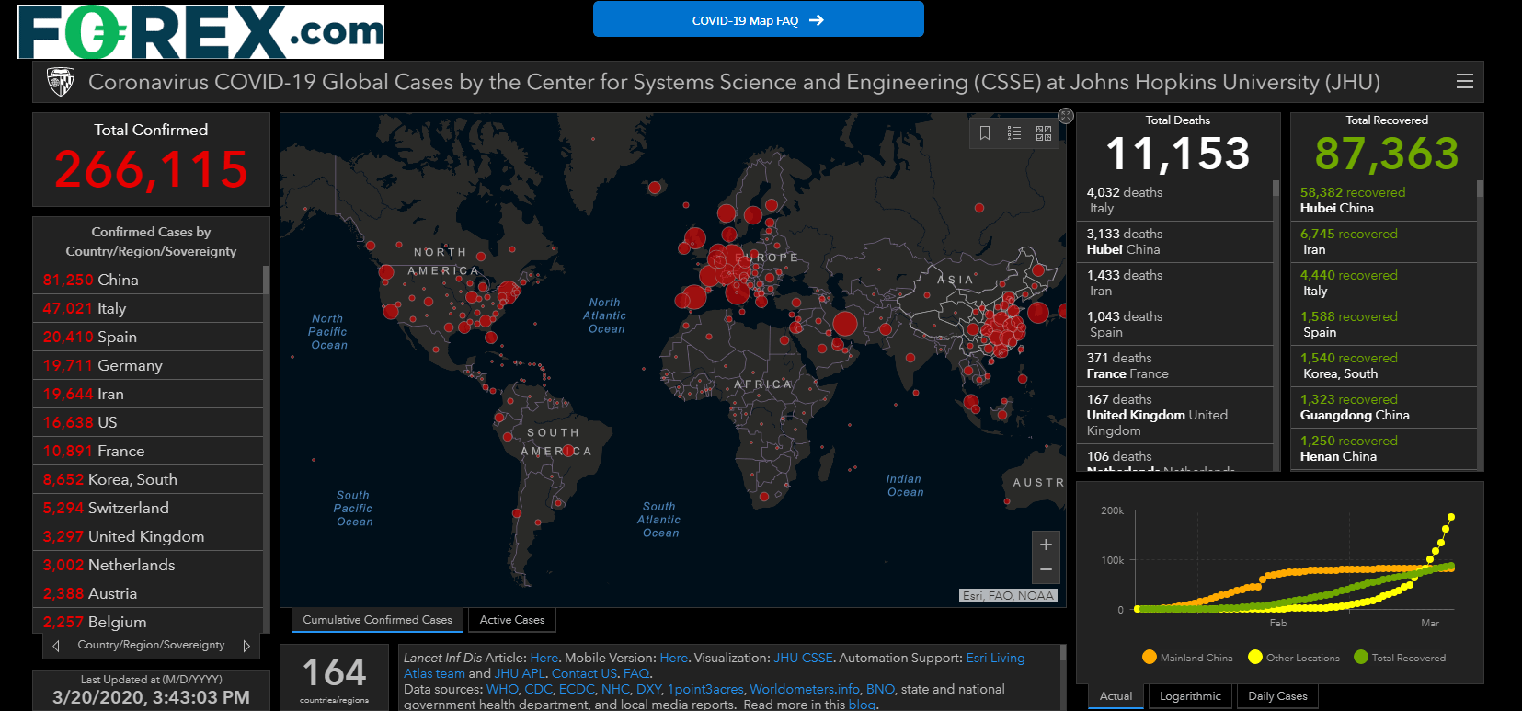Select the US row with 16,638

[x=148, y=422]
